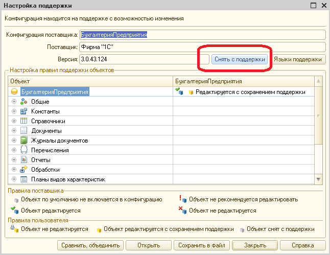
Task: Click the Планы видов характеристик icon
Action: coord(24,179)
